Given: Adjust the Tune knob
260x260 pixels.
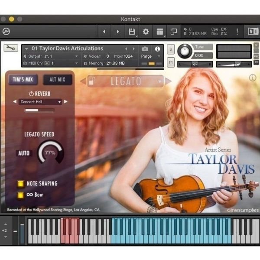Looking at the screenshot, I should click(x=185, y=51).
